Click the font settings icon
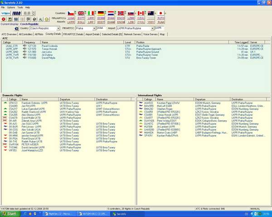 [x=41, y=19]
